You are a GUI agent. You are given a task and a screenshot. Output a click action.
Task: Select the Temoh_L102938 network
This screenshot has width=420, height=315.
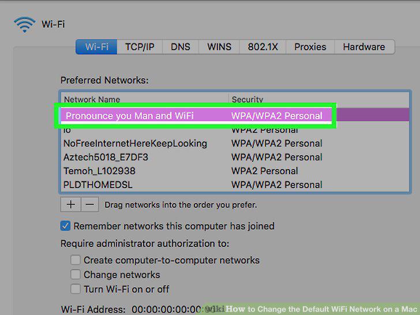tap(235, 171)
